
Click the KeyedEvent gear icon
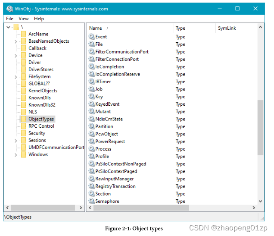(x=91, y=104)
